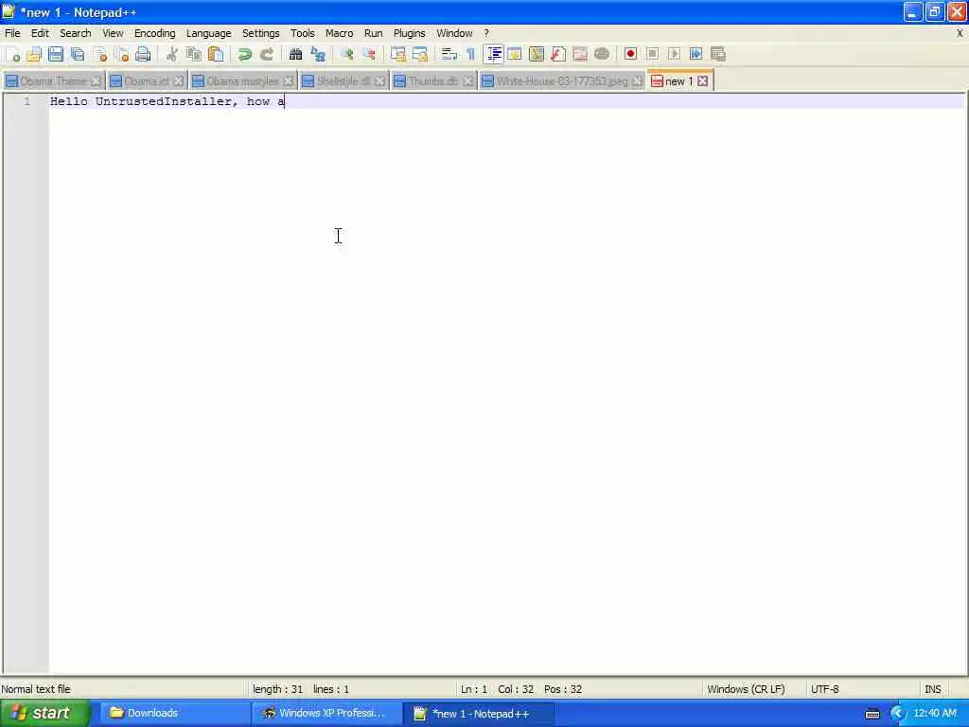Toggle Word wrap toolbar icon
Image resolution: width=969 pixels, height=727 pixels.
(x=449, y=54)
